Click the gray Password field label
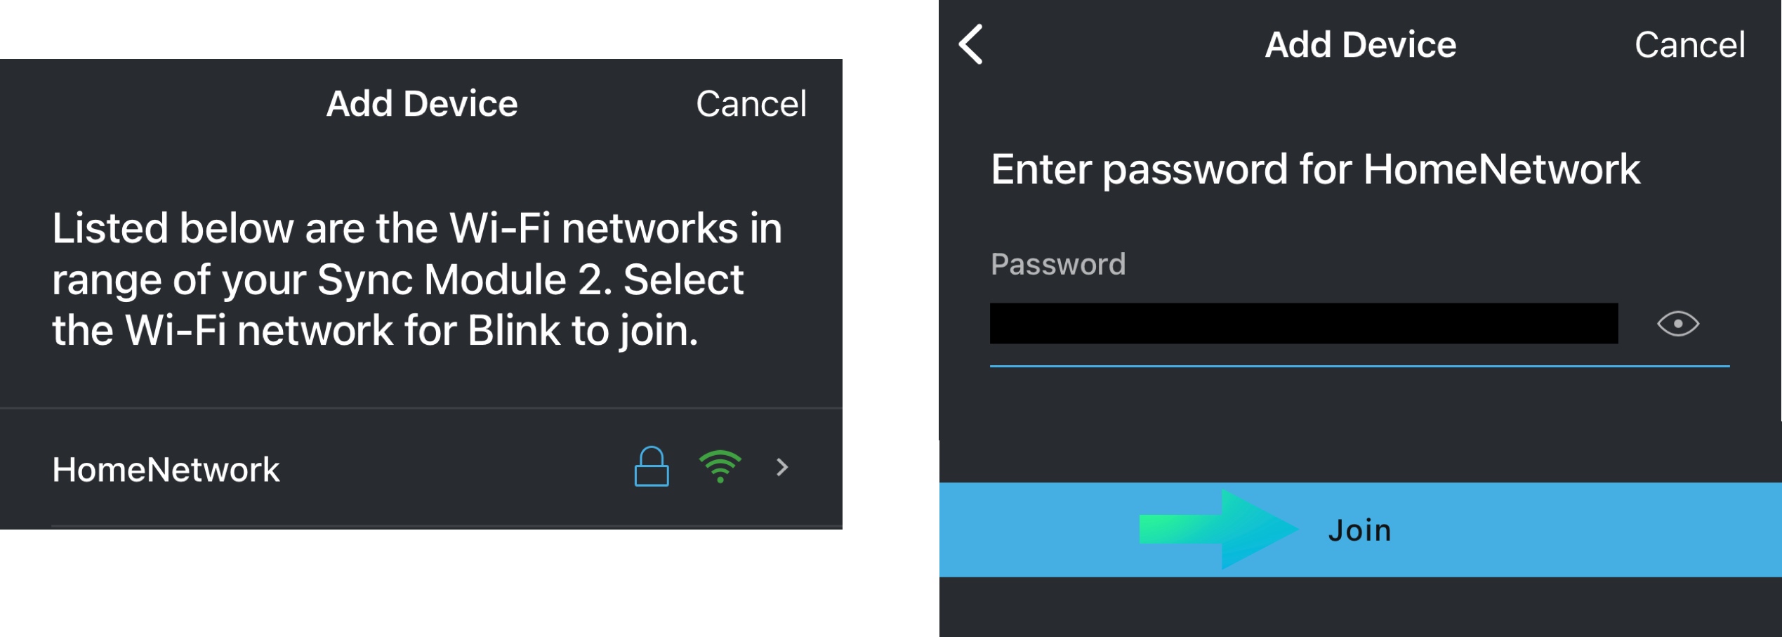1782x637 pixels. pyautogui.click(x=1057, y=265)
